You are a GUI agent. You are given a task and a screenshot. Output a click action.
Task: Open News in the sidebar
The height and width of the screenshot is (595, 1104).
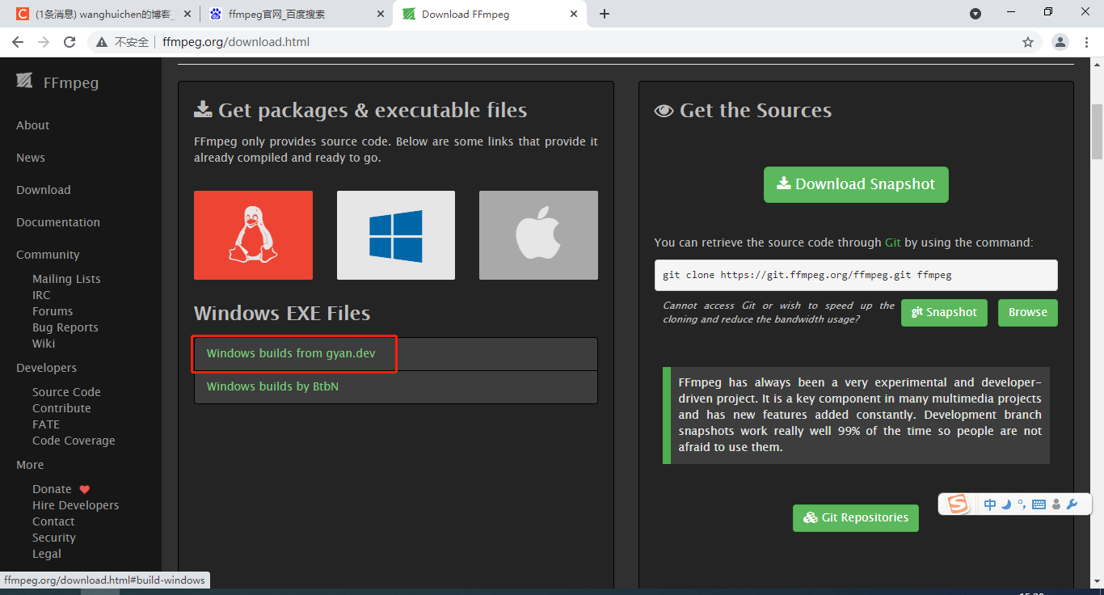(x=31, y=158)
